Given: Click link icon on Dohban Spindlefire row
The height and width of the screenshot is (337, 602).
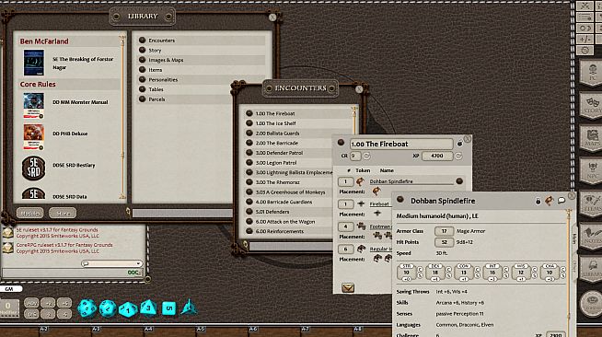Looking at the screenshot, I should 459,181.
